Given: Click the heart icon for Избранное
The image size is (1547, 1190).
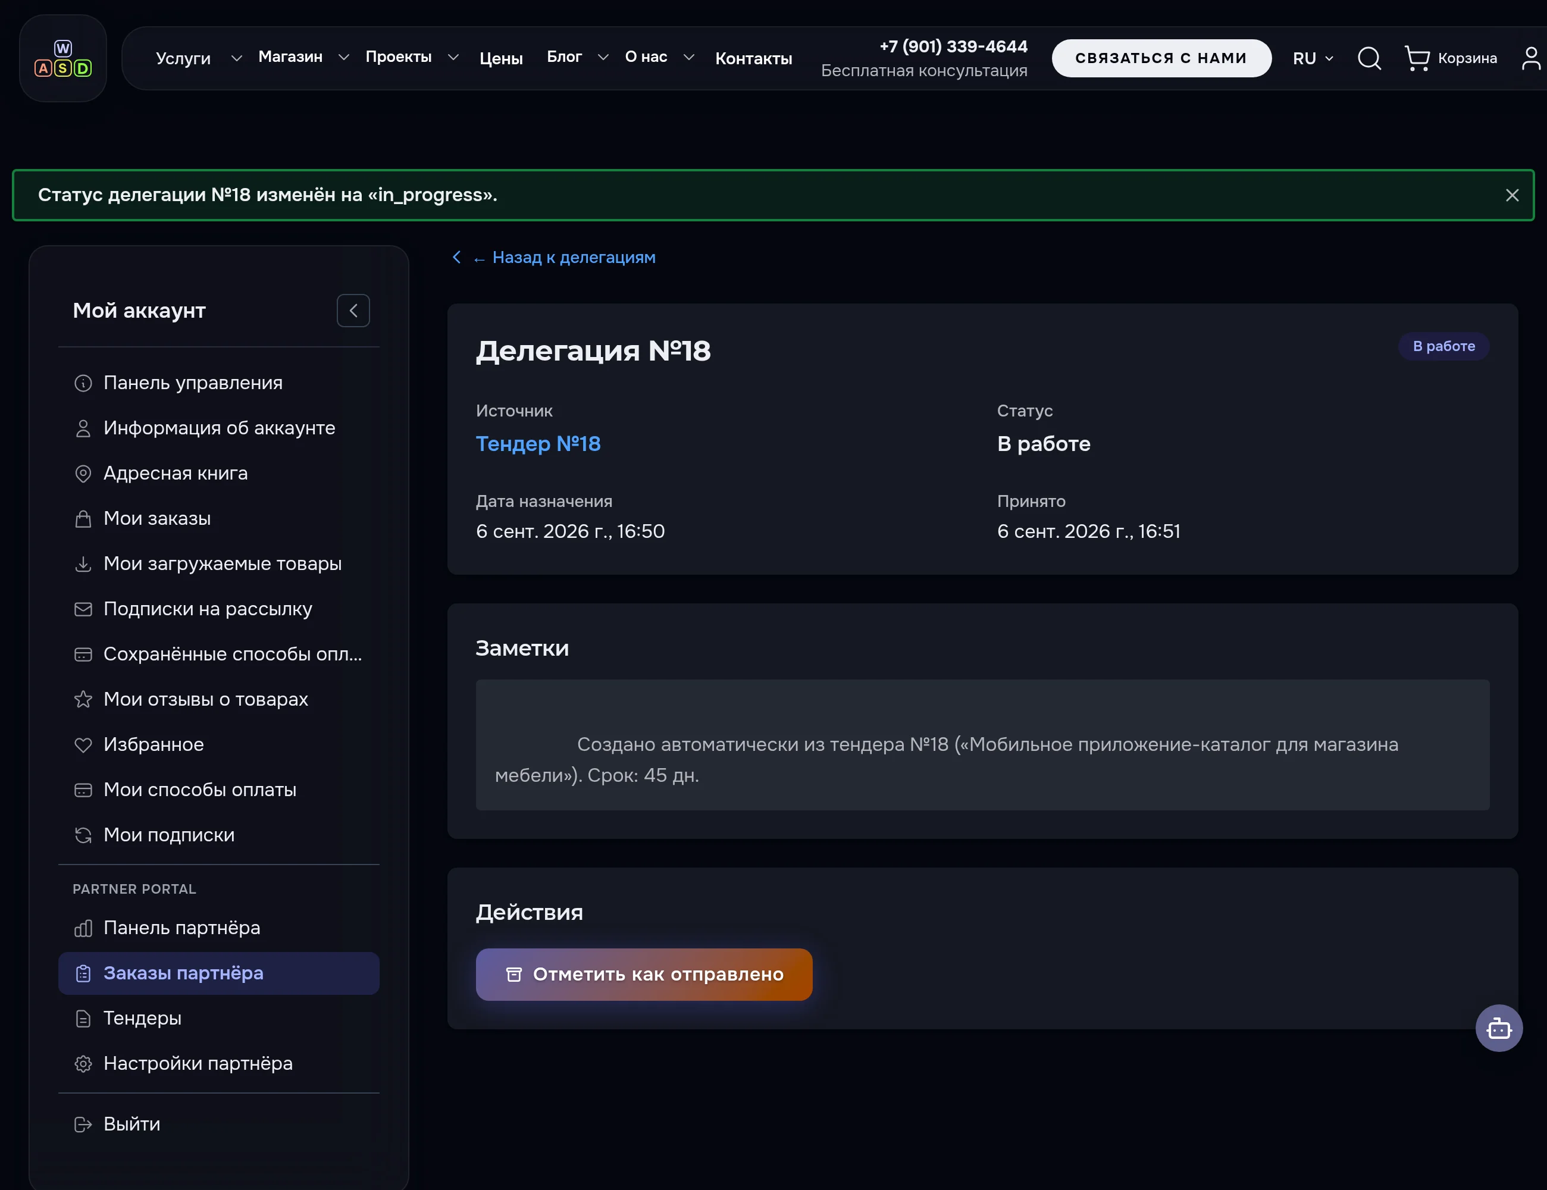Looking at the screenshot, I should pyautogui.click(x=83, y=745).
